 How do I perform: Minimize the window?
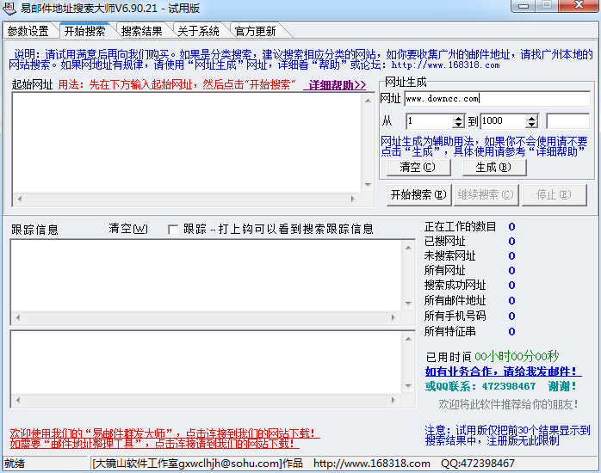pyautogui.click(x=524, y=6)
